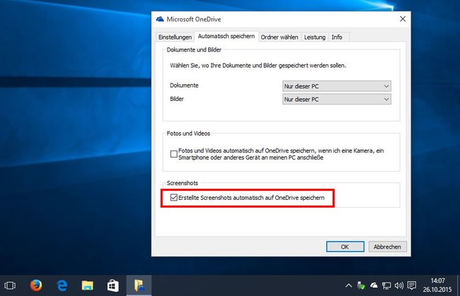The image size is (460, 296).
Task: Uncheck the automatic screenshots to OneDrive checkbox
Action: (x=173, y=198)
